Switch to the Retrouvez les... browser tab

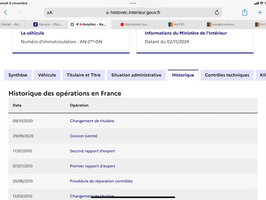(x=133, y=24)
